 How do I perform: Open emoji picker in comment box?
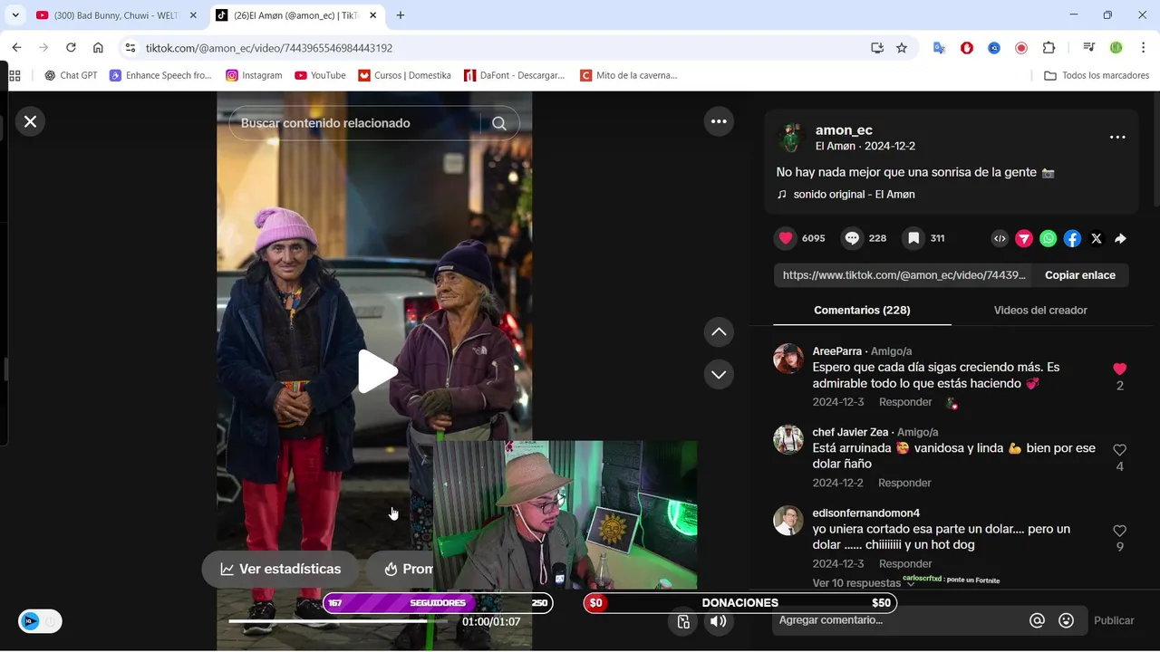click(1067, 620)
